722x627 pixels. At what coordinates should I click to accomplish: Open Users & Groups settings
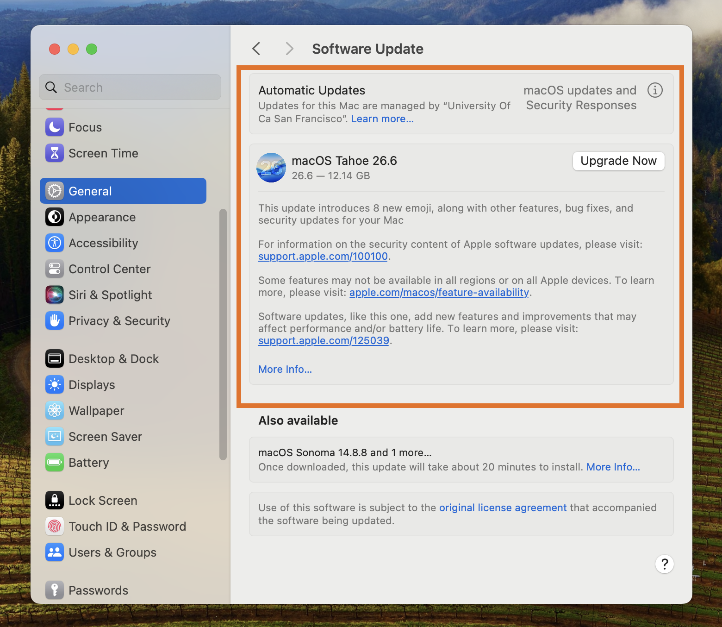coord(123,552)
